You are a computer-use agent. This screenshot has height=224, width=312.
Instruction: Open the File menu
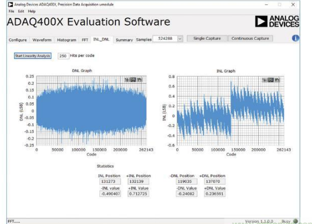[11, 11]
